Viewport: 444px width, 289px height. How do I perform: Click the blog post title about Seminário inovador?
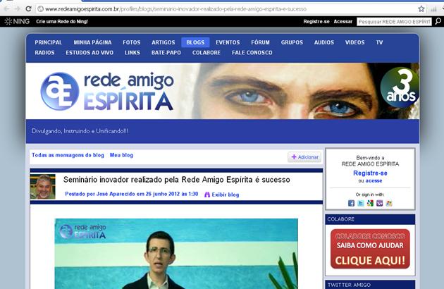pos(176,180)
